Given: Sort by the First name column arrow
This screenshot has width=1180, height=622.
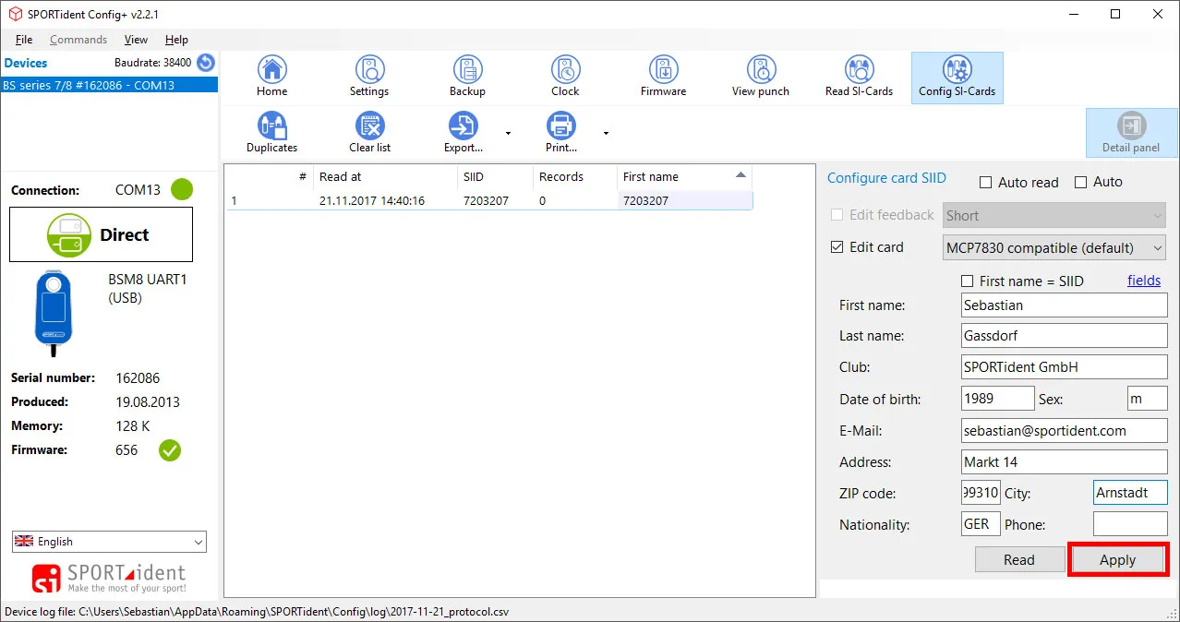Looking at the screenshot, I should 741,175.
